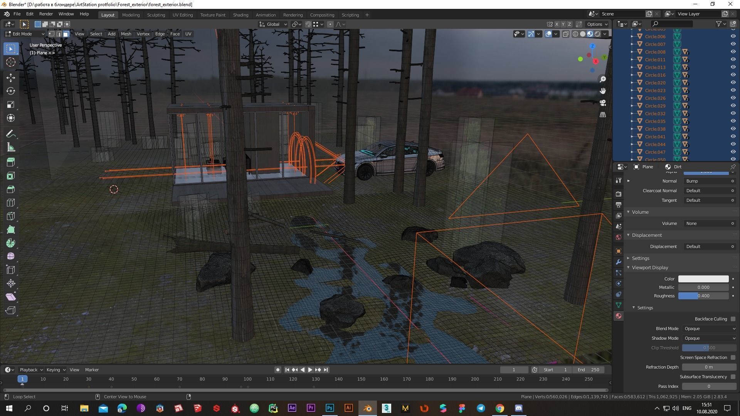The width and height of the screenshot is (740, 416).
Task: Enable Backface Culling checkbox
Action: tap(733, 319)
